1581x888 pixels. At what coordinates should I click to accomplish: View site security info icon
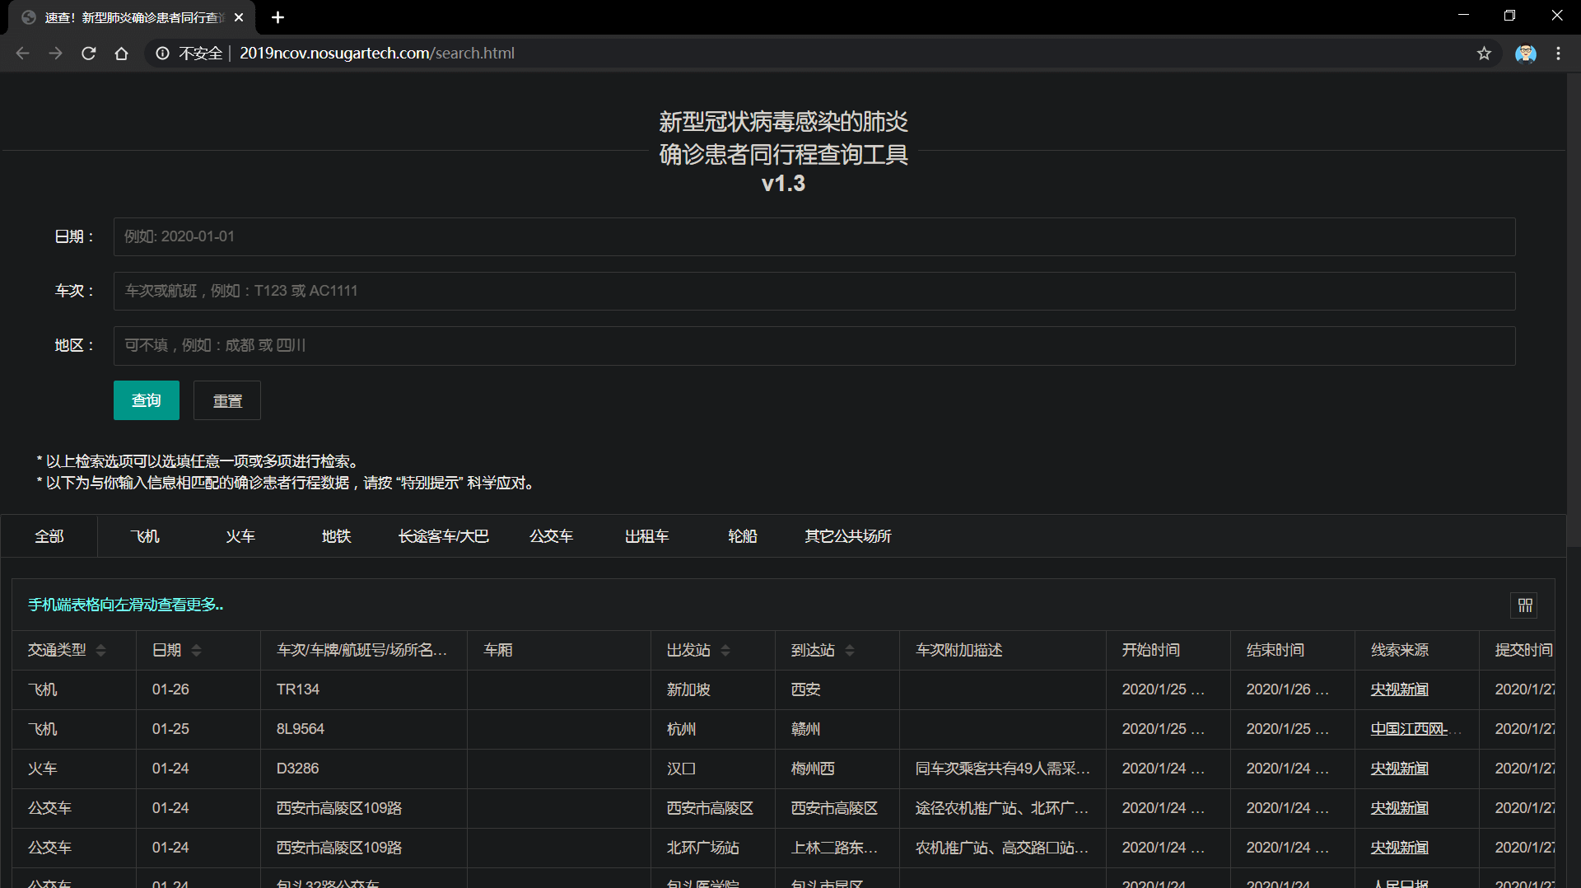[163, 54]
